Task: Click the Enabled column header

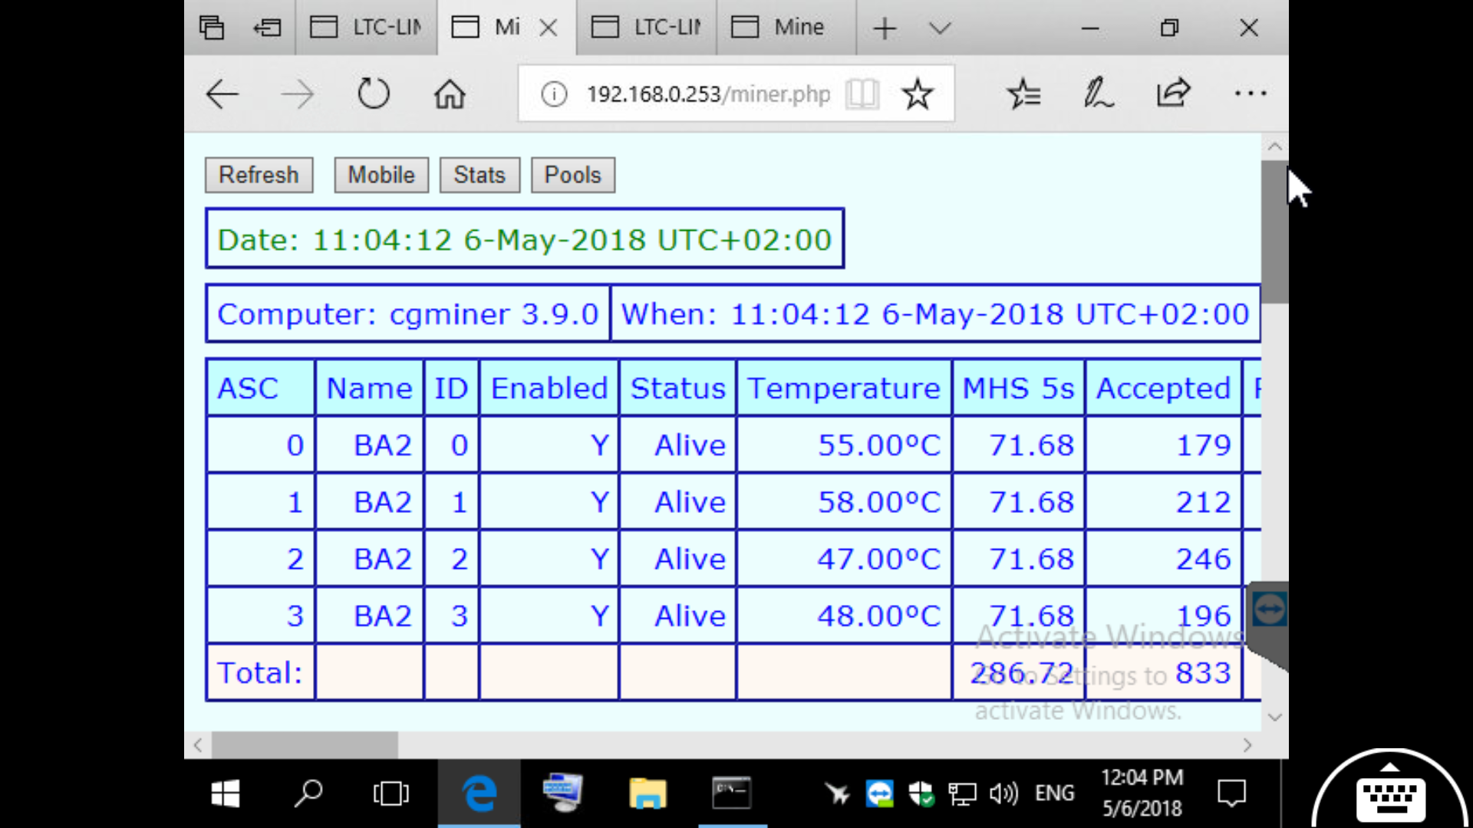Action: pyautogui.click(x=549, y=388)
